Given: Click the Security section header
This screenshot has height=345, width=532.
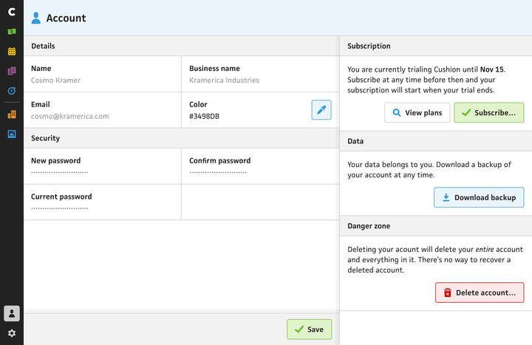Looking at the screenshot, I should point(182,138).
